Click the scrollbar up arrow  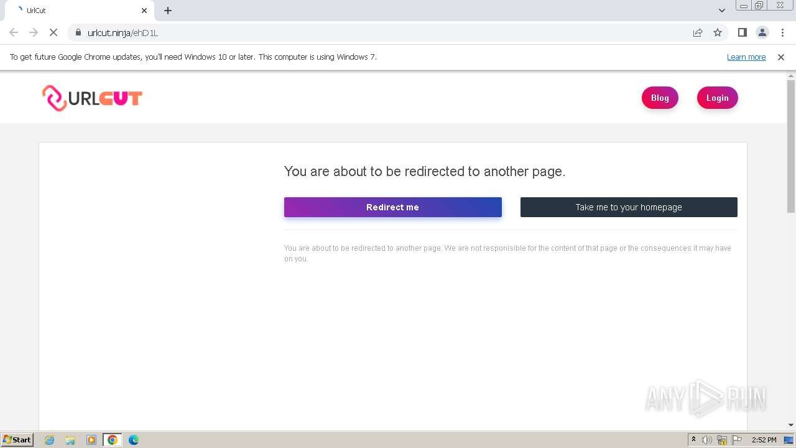tap(791, 75)
